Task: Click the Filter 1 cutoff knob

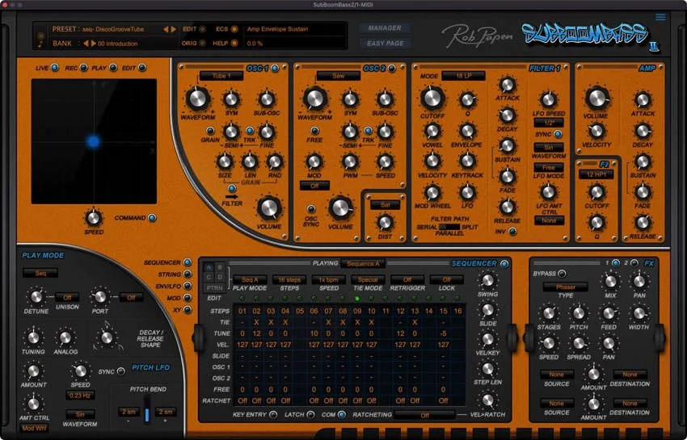Action: coord(432,98)
